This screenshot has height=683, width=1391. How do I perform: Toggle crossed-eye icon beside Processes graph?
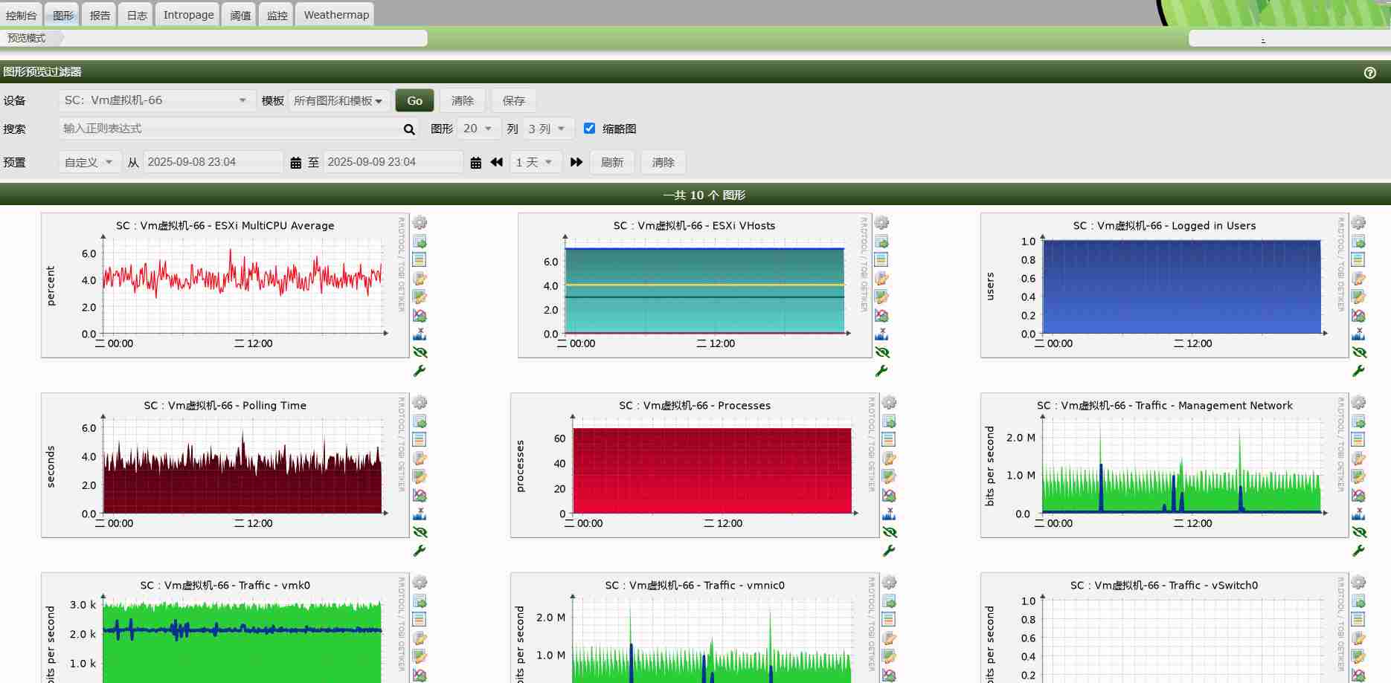click(890, 532)
